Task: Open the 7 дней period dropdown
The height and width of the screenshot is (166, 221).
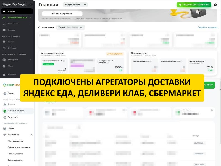Action: click(x=70, y=27)
